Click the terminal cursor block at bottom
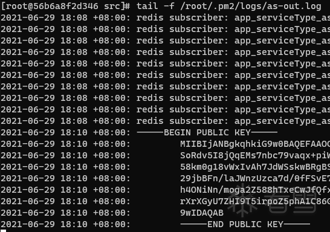 coord(3,231)
